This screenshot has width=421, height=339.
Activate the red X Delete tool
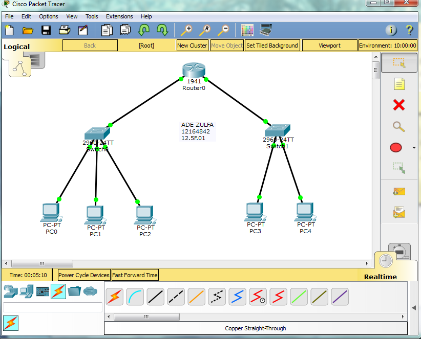[398, 105]
